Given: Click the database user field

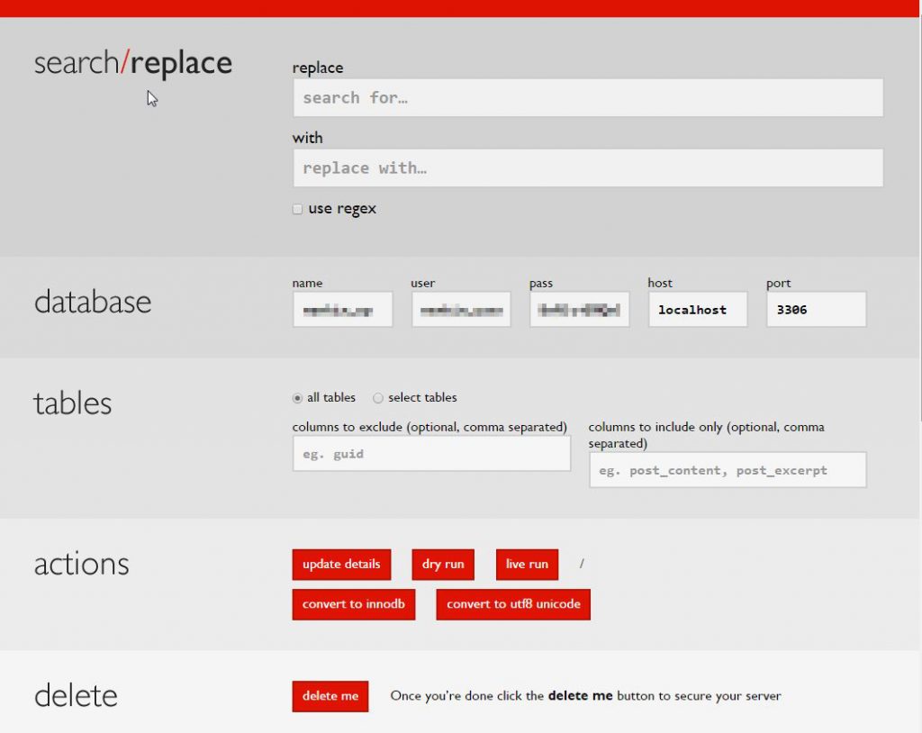Looking at the screenshot, I should pos(461,310).
